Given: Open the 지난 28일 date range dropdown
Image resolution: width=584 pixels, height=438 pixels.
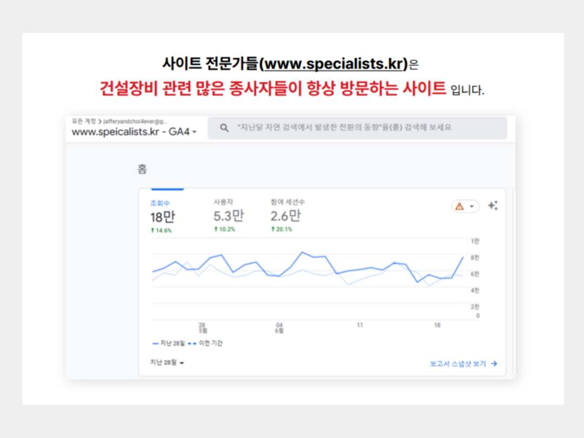Looking at the screenshot, I should point(167,362).
